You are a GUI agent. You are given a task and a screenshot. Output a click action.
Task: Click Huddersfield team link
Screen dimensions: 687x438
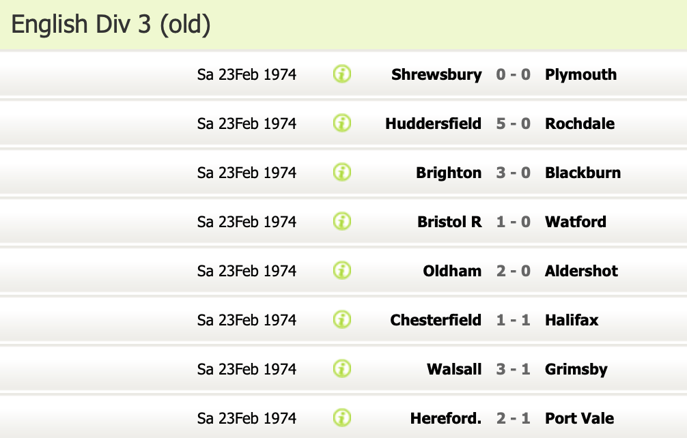(433, 123)
